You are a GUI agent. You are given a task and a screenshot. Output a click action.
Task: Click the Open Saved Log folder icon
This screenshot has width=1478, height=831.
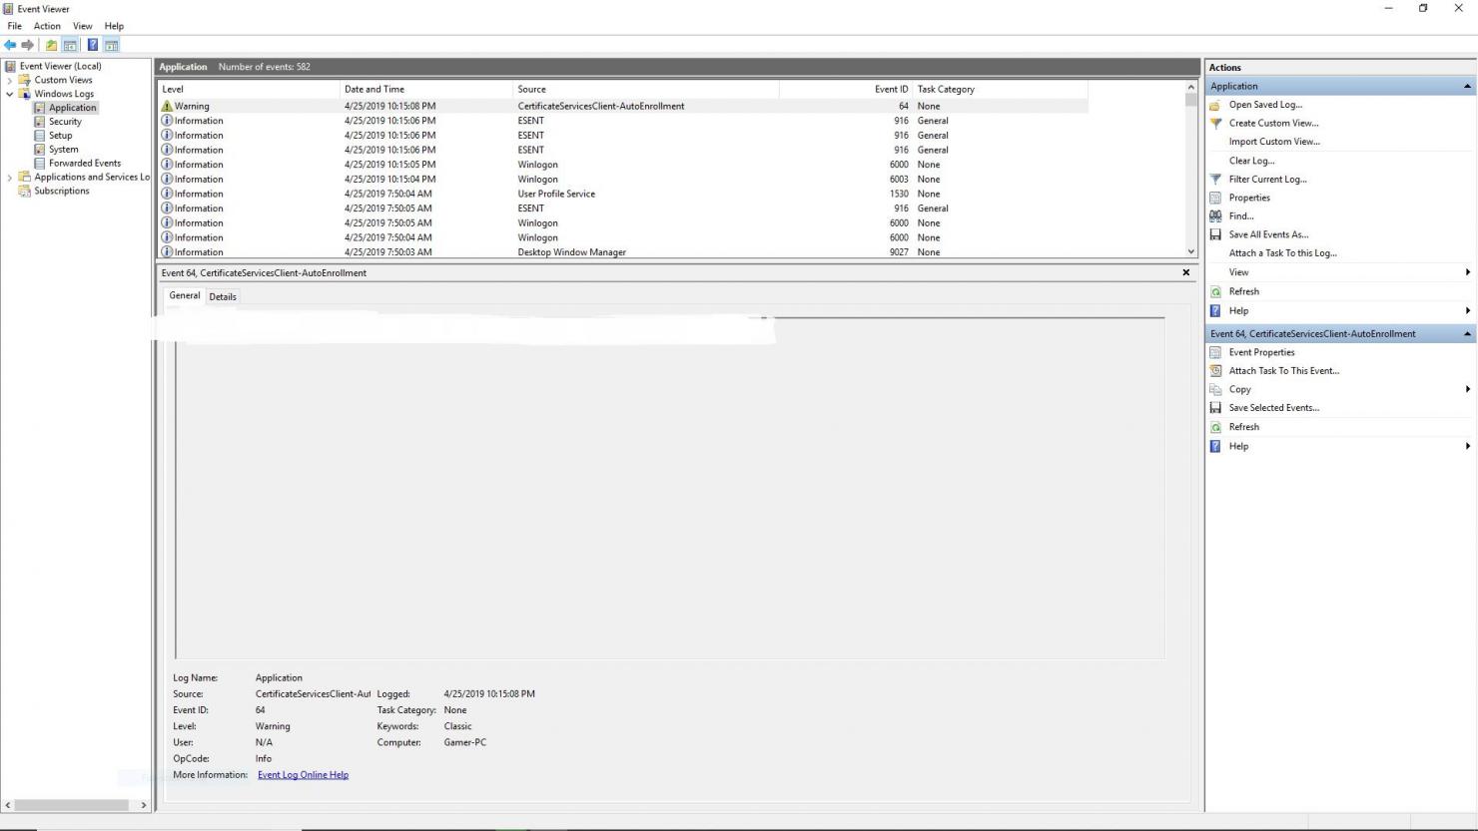(x=1215, y=105)
